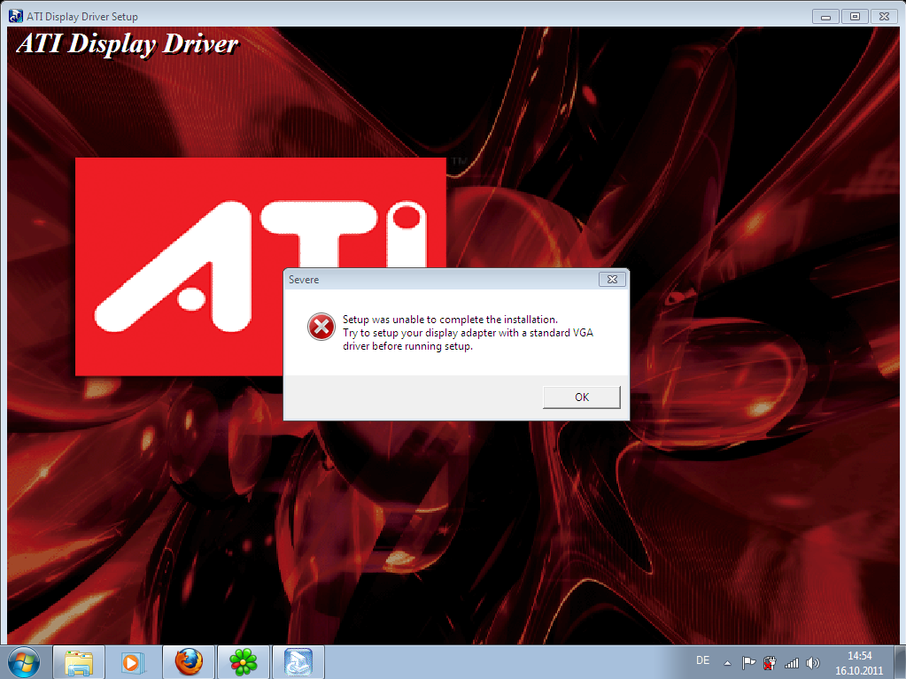Click the Show desktop strip beside the clock
This screenshot has width=906, height=679.
click(x=900, y=662)
